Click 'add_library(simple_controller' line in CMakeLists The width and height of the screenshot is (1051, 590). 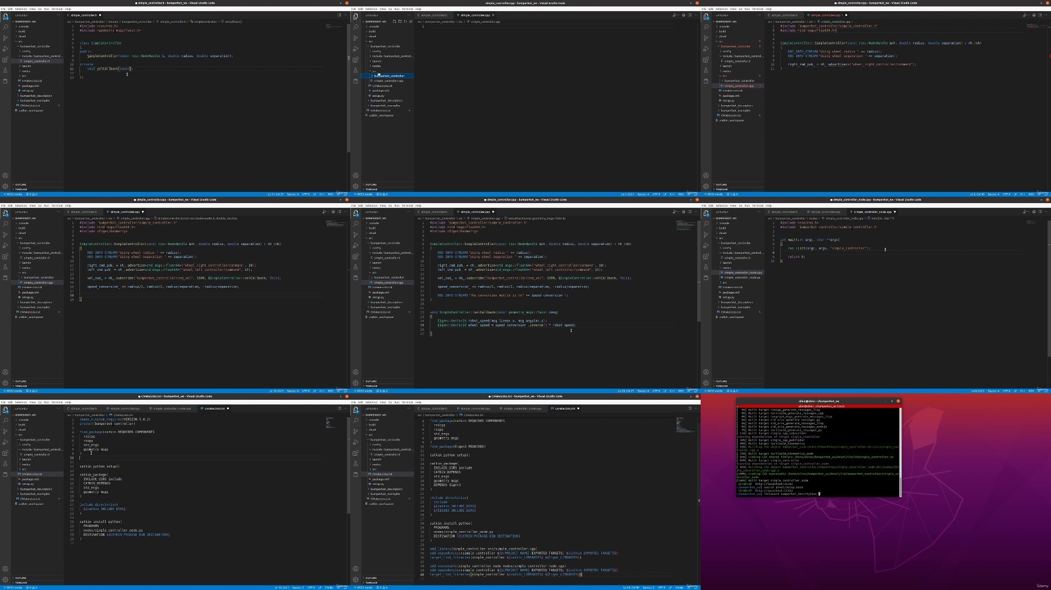pyautogui.click(x=483, y=549)
